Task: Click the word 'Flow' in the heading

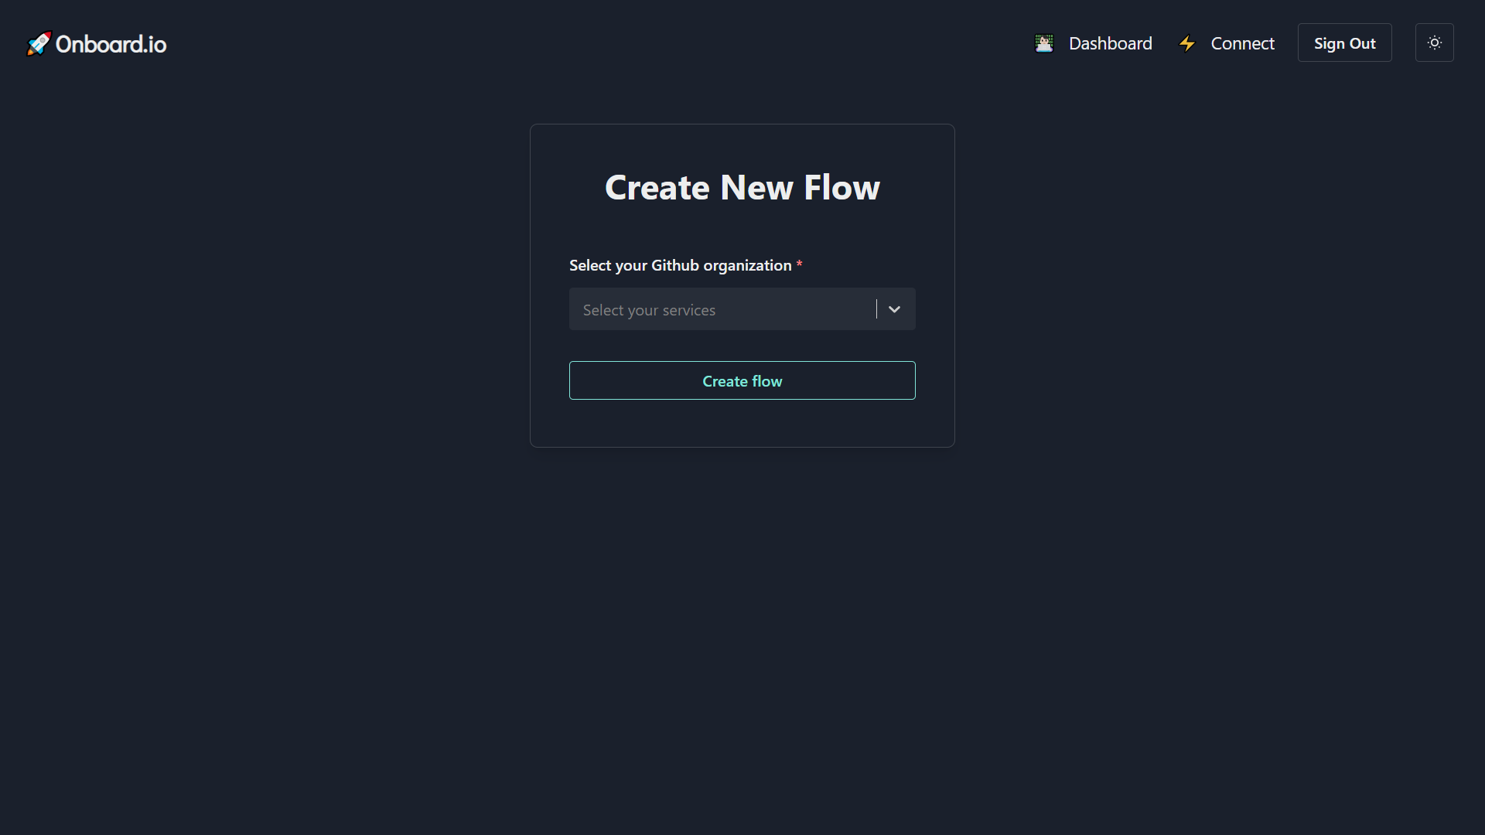Action: [841, 187]
